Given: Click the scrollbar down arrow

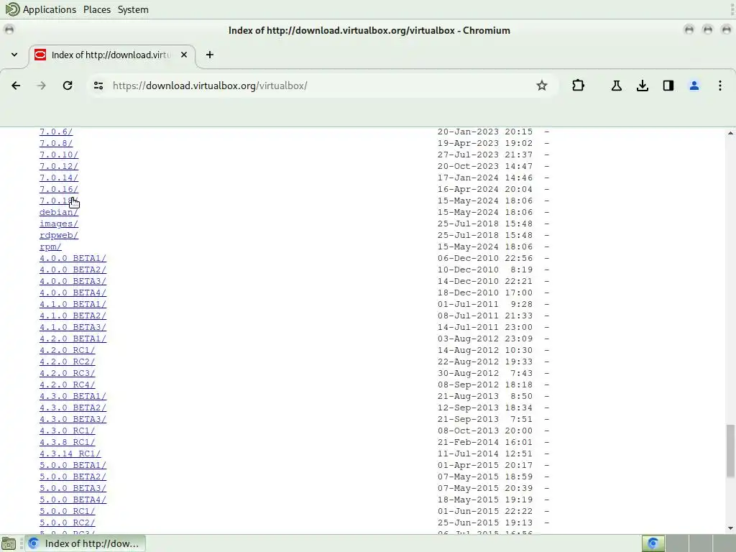Looking at the screenshot, I should 730,528.
